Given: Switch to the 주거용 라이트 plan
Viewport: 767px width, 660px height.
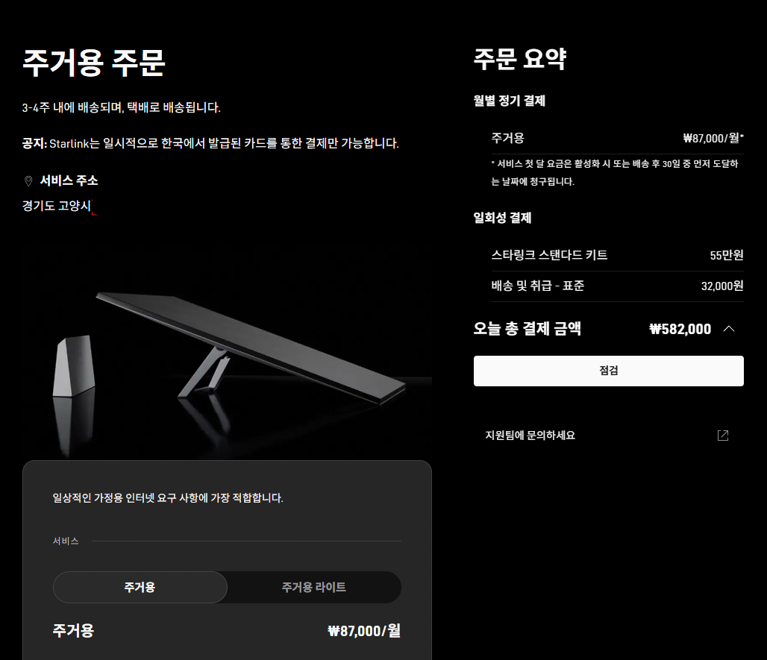Looking at the screenshot, I should [x=313, y=587].
